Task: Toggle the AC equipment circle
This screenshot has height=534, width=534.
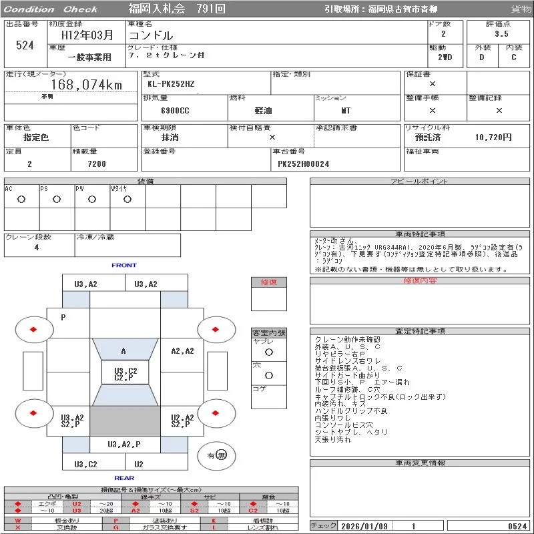Action: click(21, 199)
